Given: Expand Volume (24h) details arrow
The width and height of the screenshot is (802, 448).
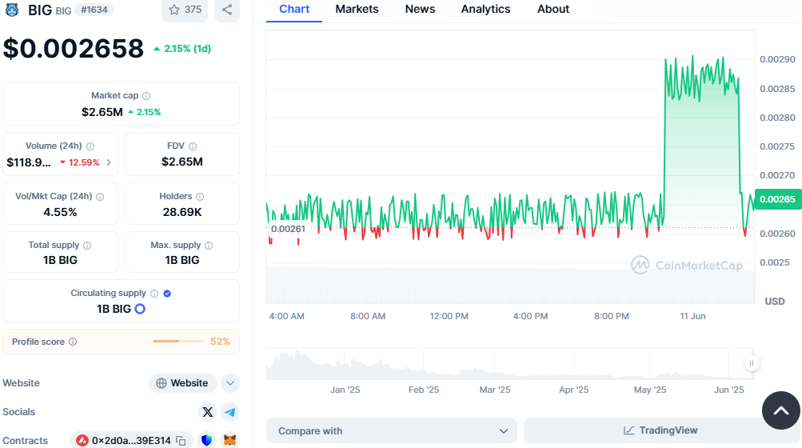Looking at the screenshot, I should [x=109, y=162].
